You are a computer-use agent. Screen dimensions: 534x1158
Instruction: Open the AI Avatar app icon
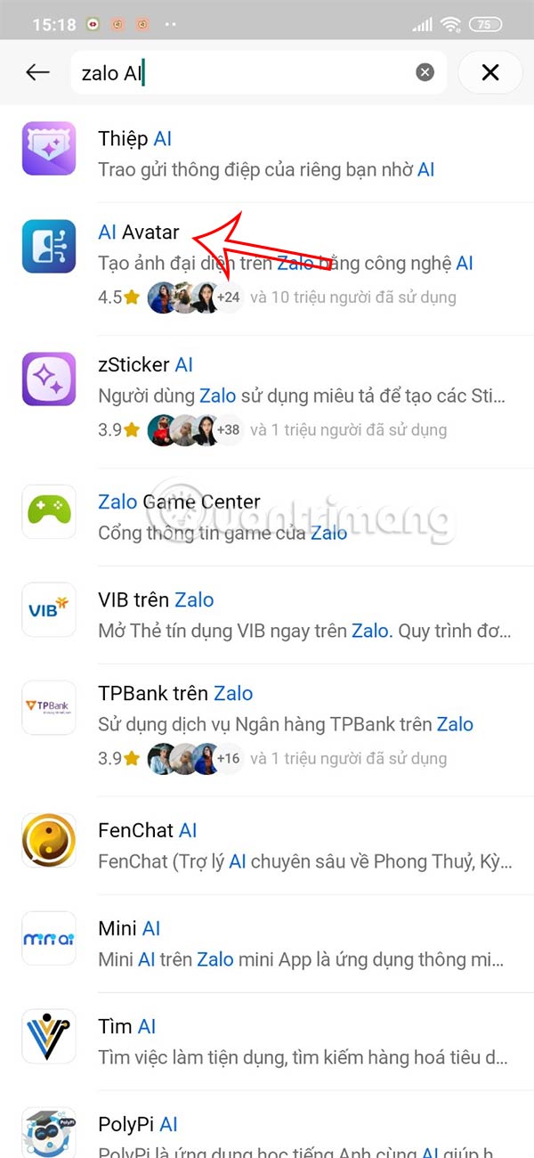pos(49,246)
